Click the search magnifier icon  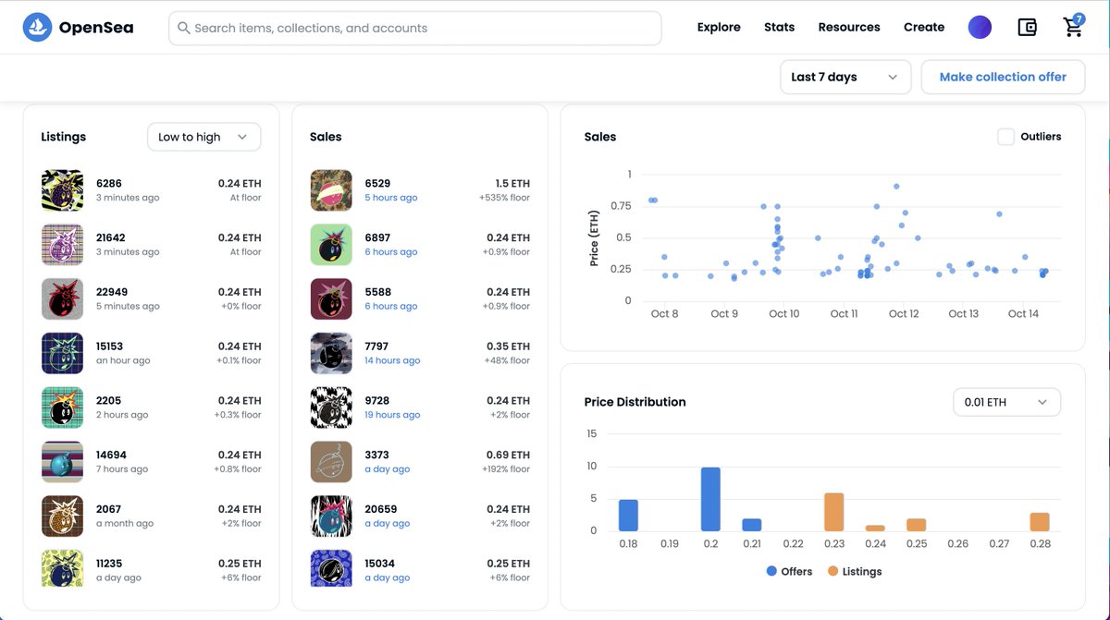click(184, 29)
